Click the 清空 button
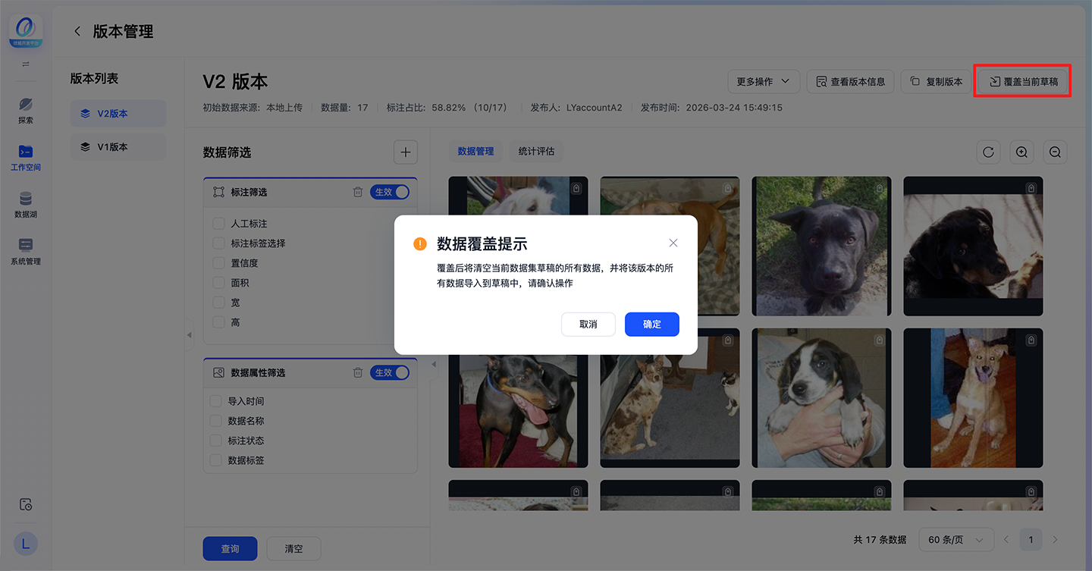Image resolution: width=1092 pixels, height=571 pixels. 293,549
